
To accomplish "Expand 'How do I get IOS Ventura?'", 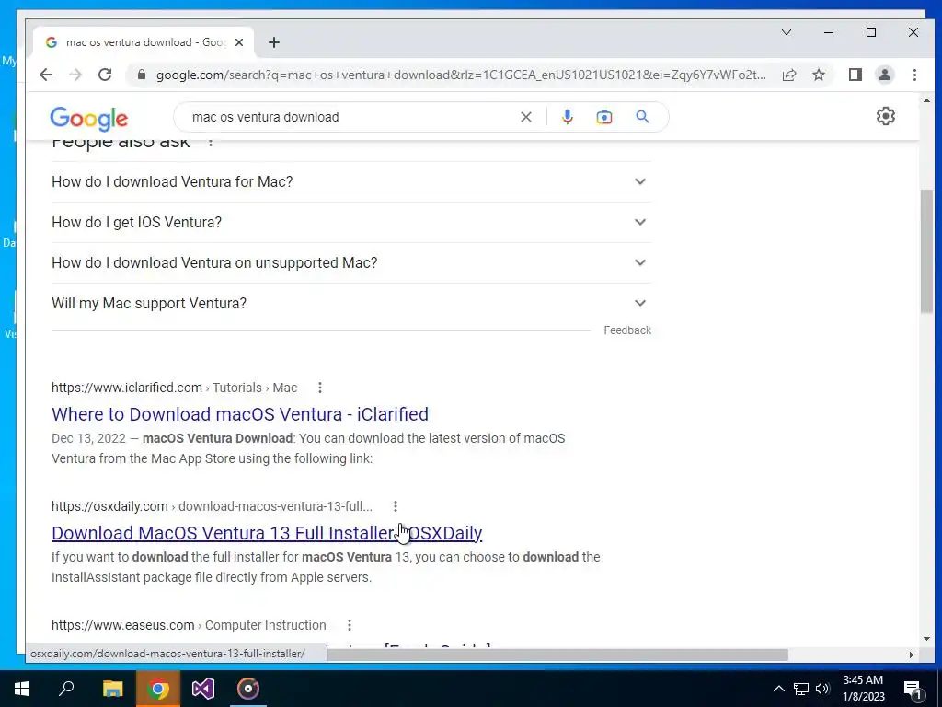I will [351, 222].
